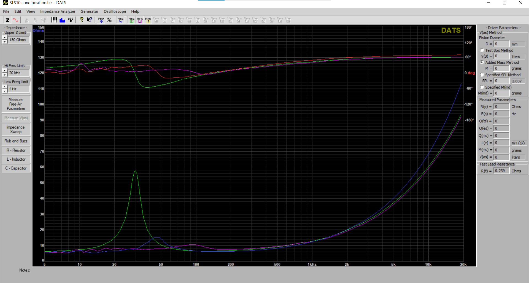The image size is (529, 283).
Task: Increase Hi Freq Limit with the up arrow
Action: click(x=5, y=71)
